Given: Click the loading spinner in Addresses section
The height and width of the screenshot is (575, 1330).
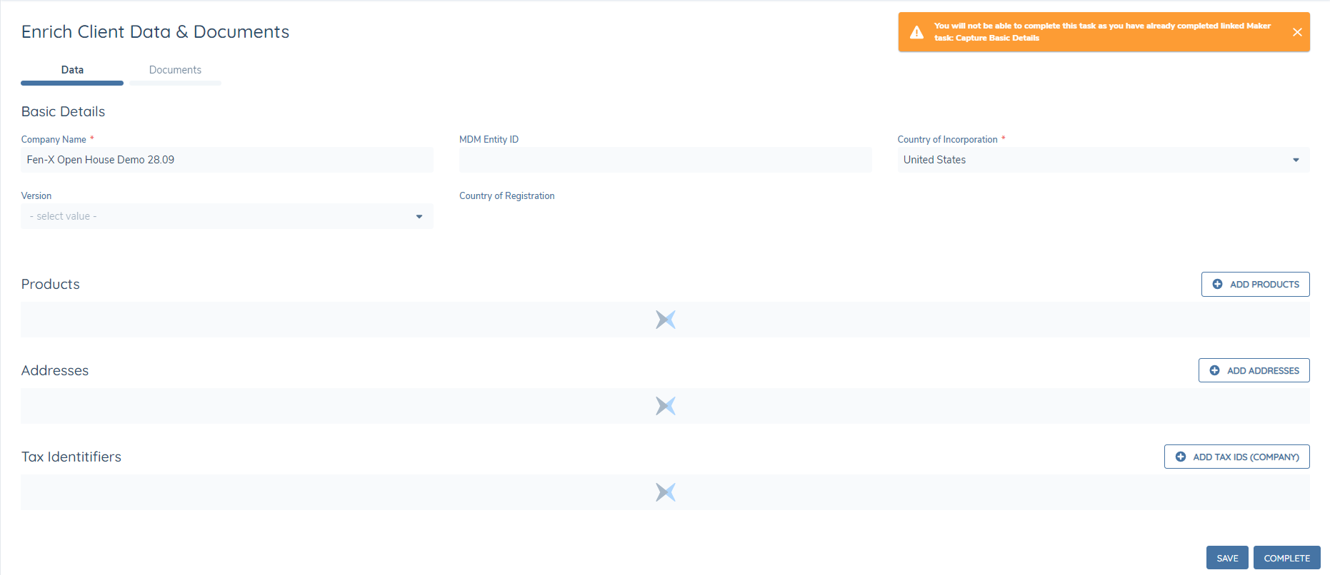Looking at the screenshot, I should point(665,406).
